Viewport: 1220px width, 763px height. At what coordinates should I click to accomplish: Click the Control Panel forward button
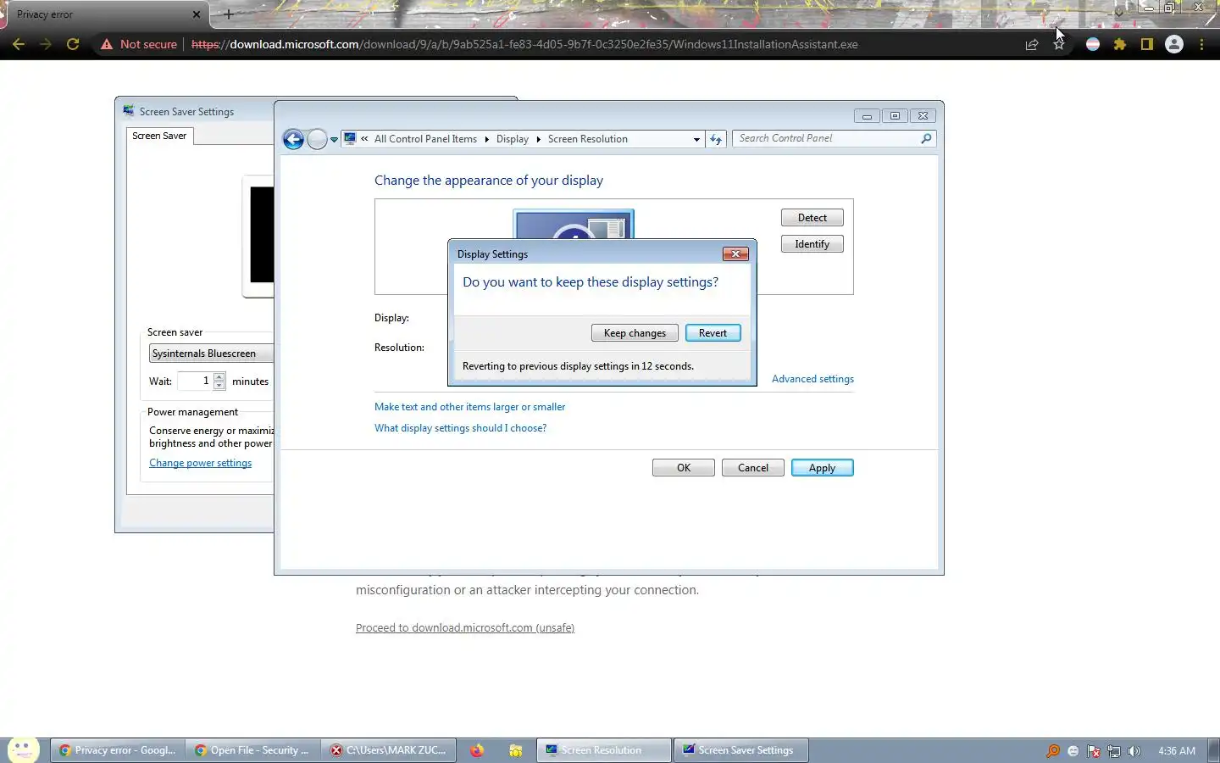point(317,139)
